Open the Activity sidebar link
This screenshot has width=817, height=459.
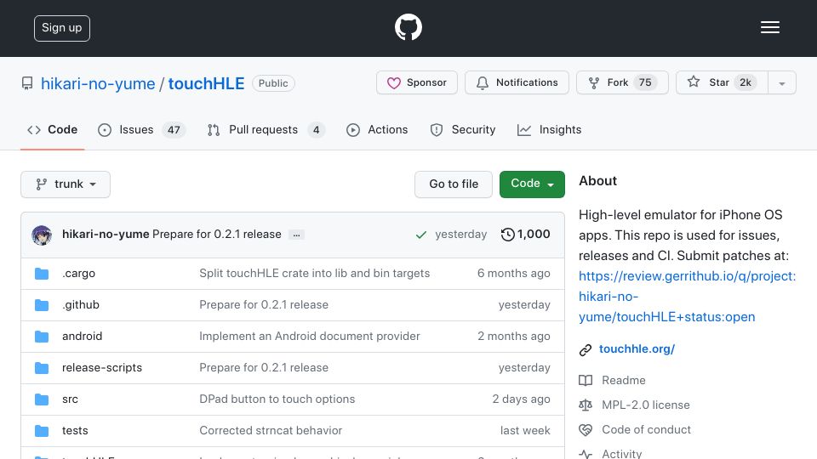click(621, 454)
